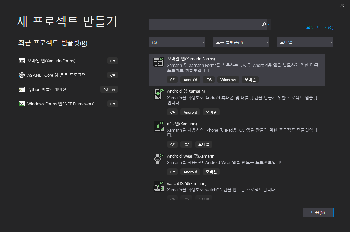Click iOS 앱(Xamarin) template icon
This screenshot has width=350, height=232.
[159, 127]
